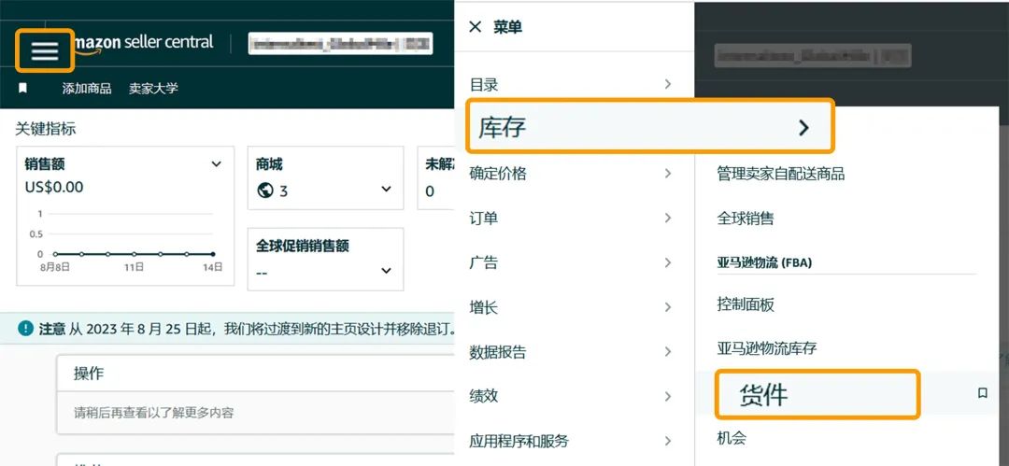
Task: Expand the 广告 menu chevron
Action: tap(668, 263)
